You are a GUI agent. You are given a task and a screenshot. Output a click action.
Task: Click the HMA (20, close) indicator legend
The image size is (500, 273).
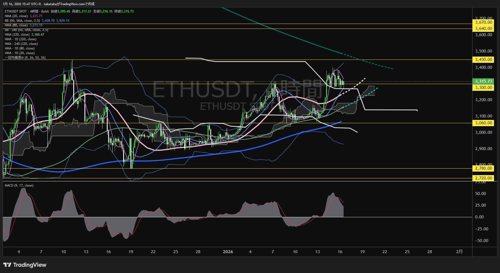coord(16,16)
